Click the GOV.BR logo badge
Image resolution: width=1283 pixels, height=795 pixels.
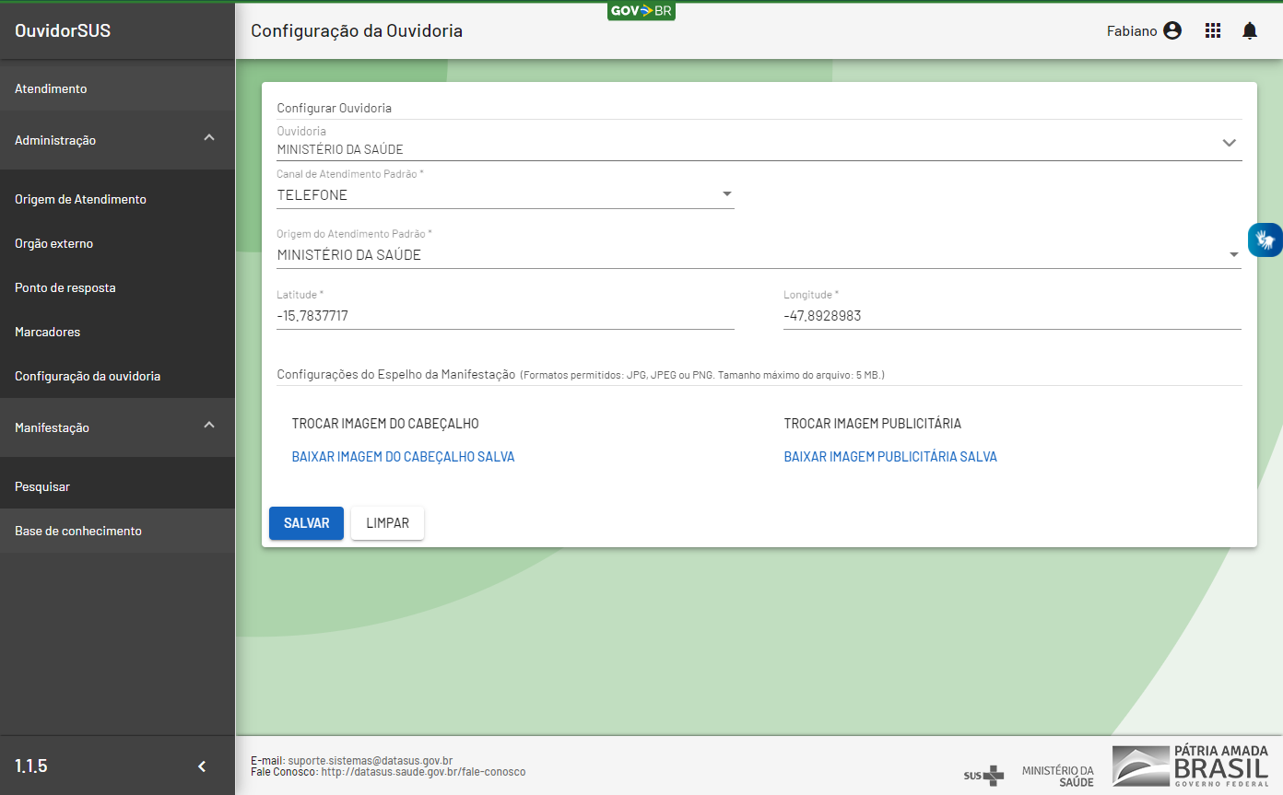pyautogui.click(x=641, y=11)
